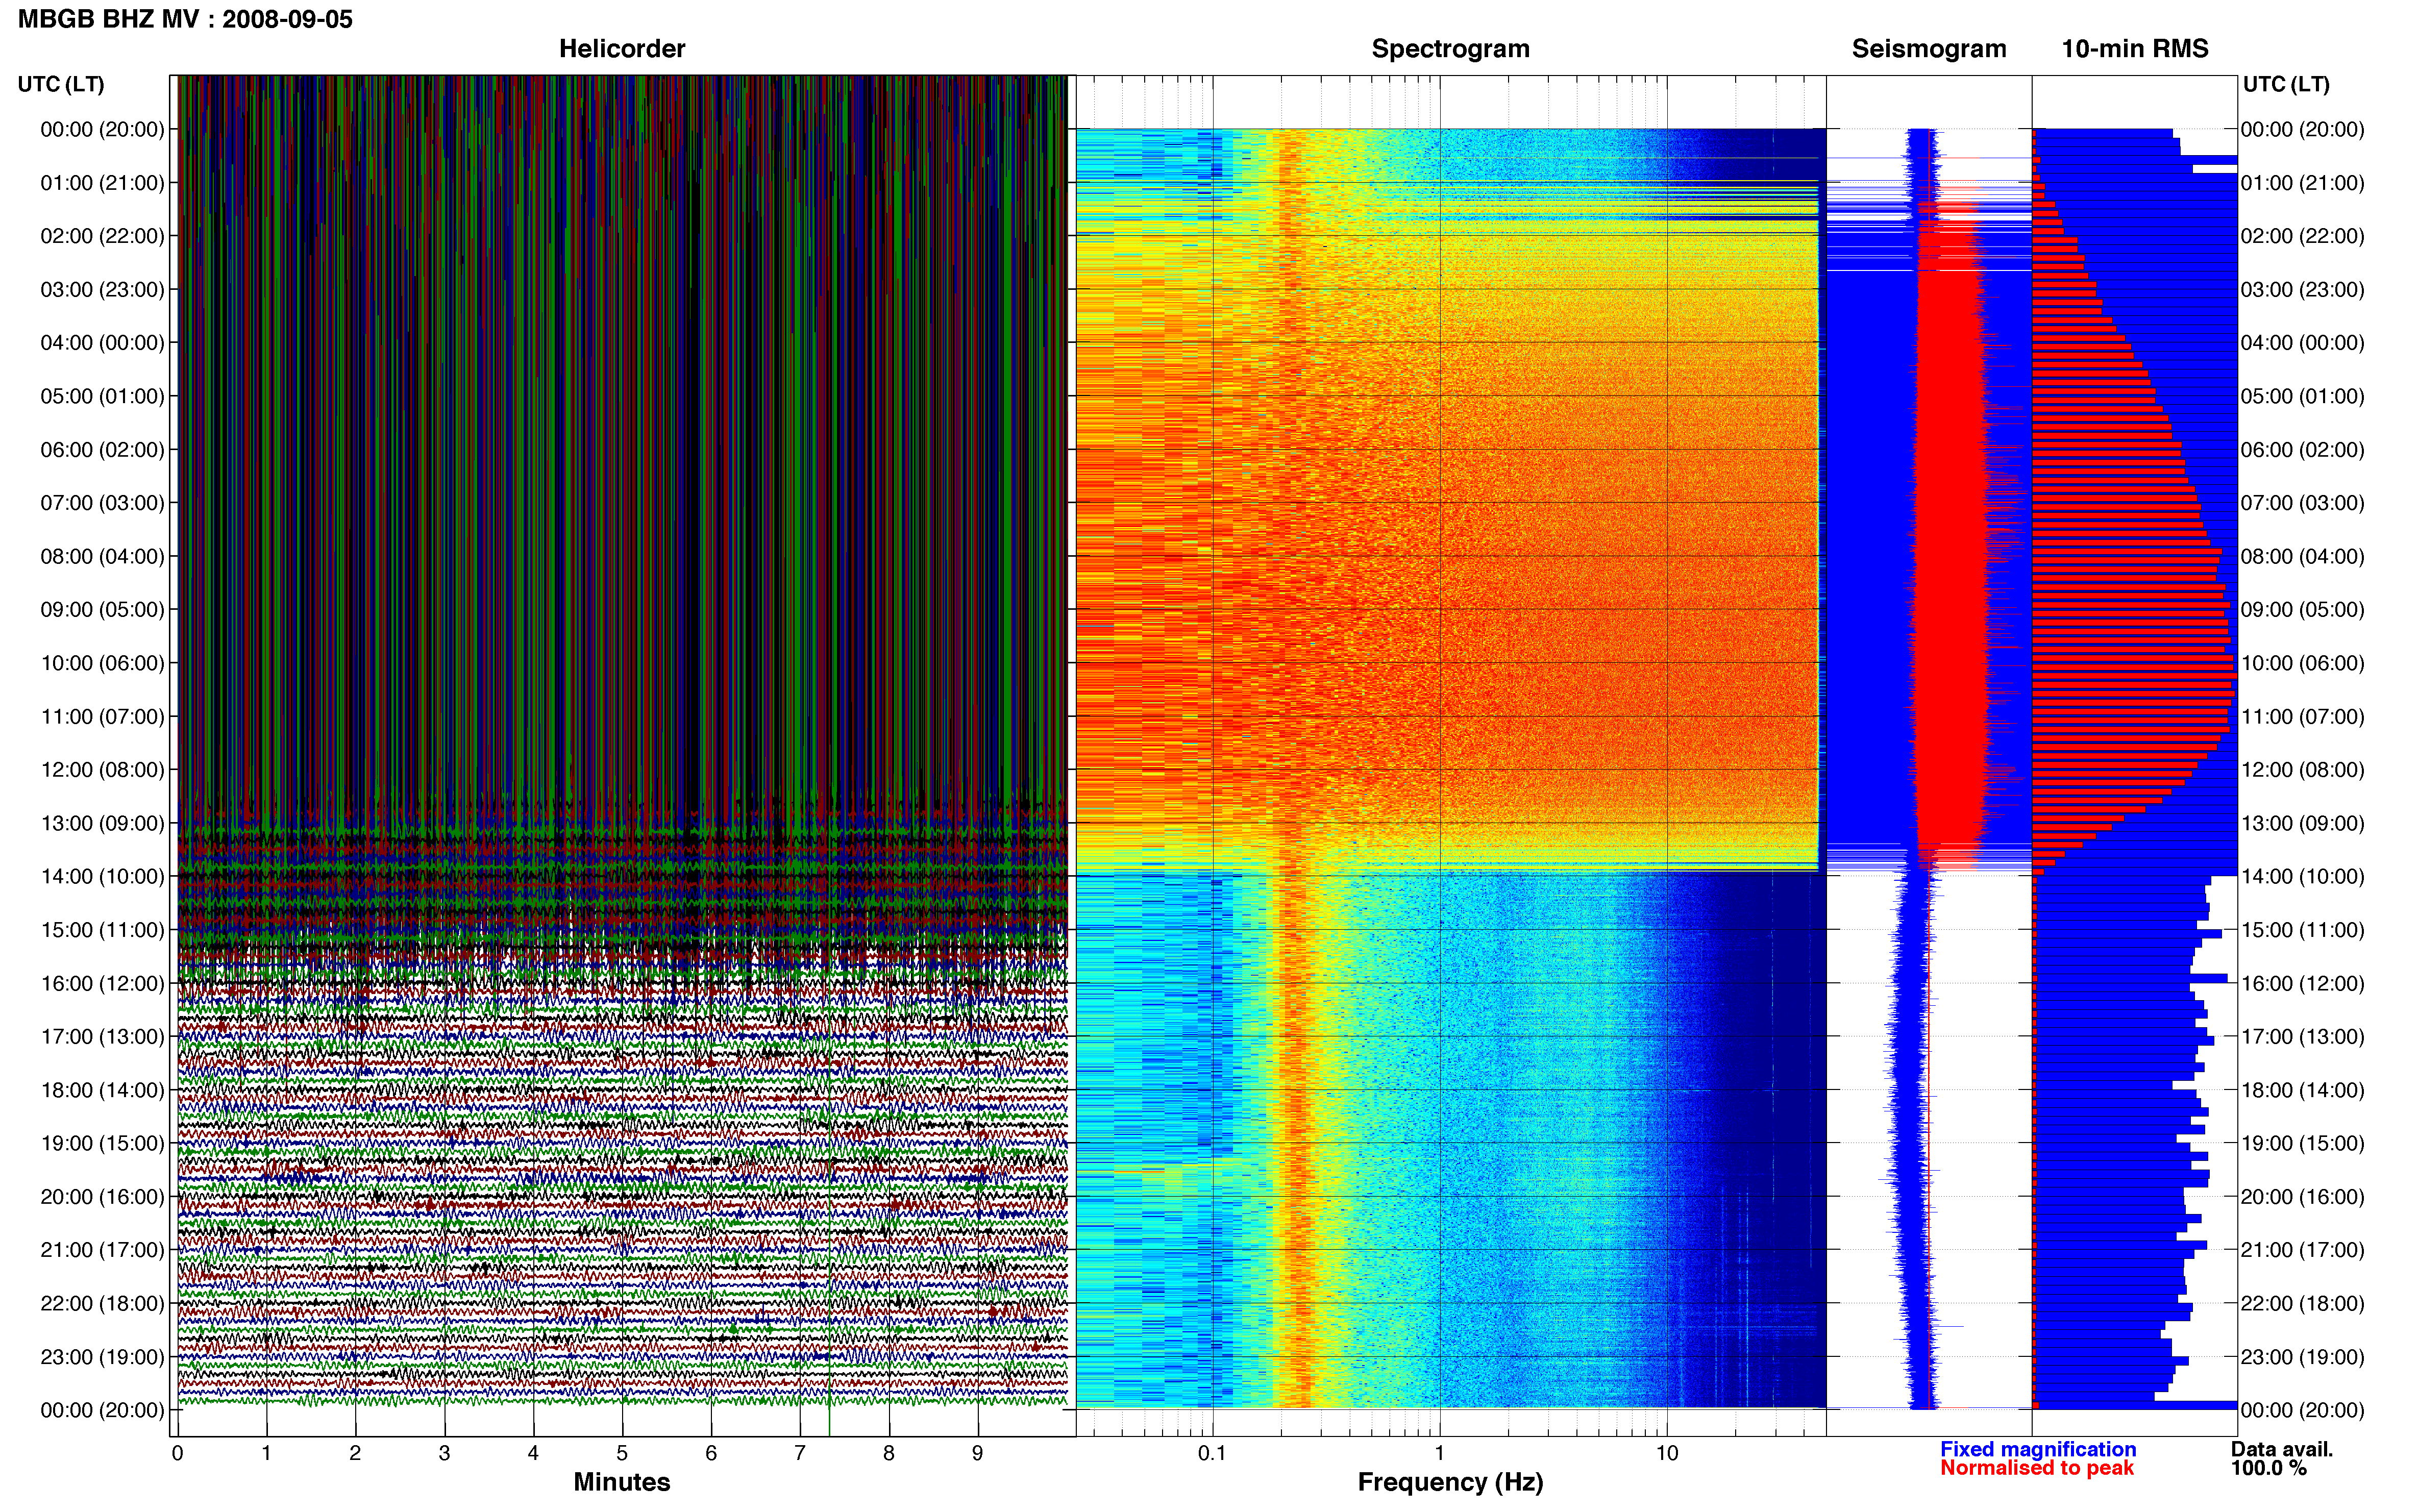
Task: Click the '10' frequency tick label
Action: tap(1667, 1453)
